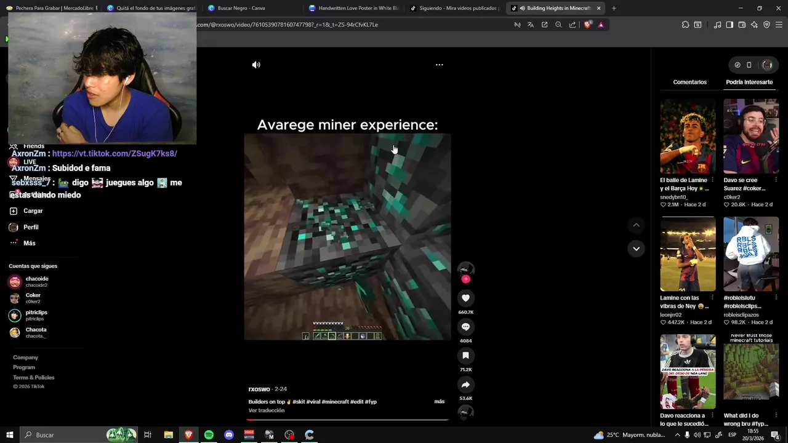Open 'El baile de Lamine' suggested video
This screenshot has width=788, height=443.
pyautogui.click(x=688, y=137)
